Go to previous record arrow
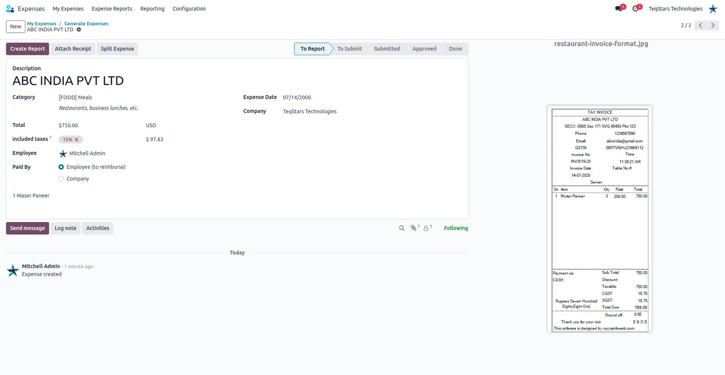The width and height of the screenshot is (725, 375). [701, 25]
